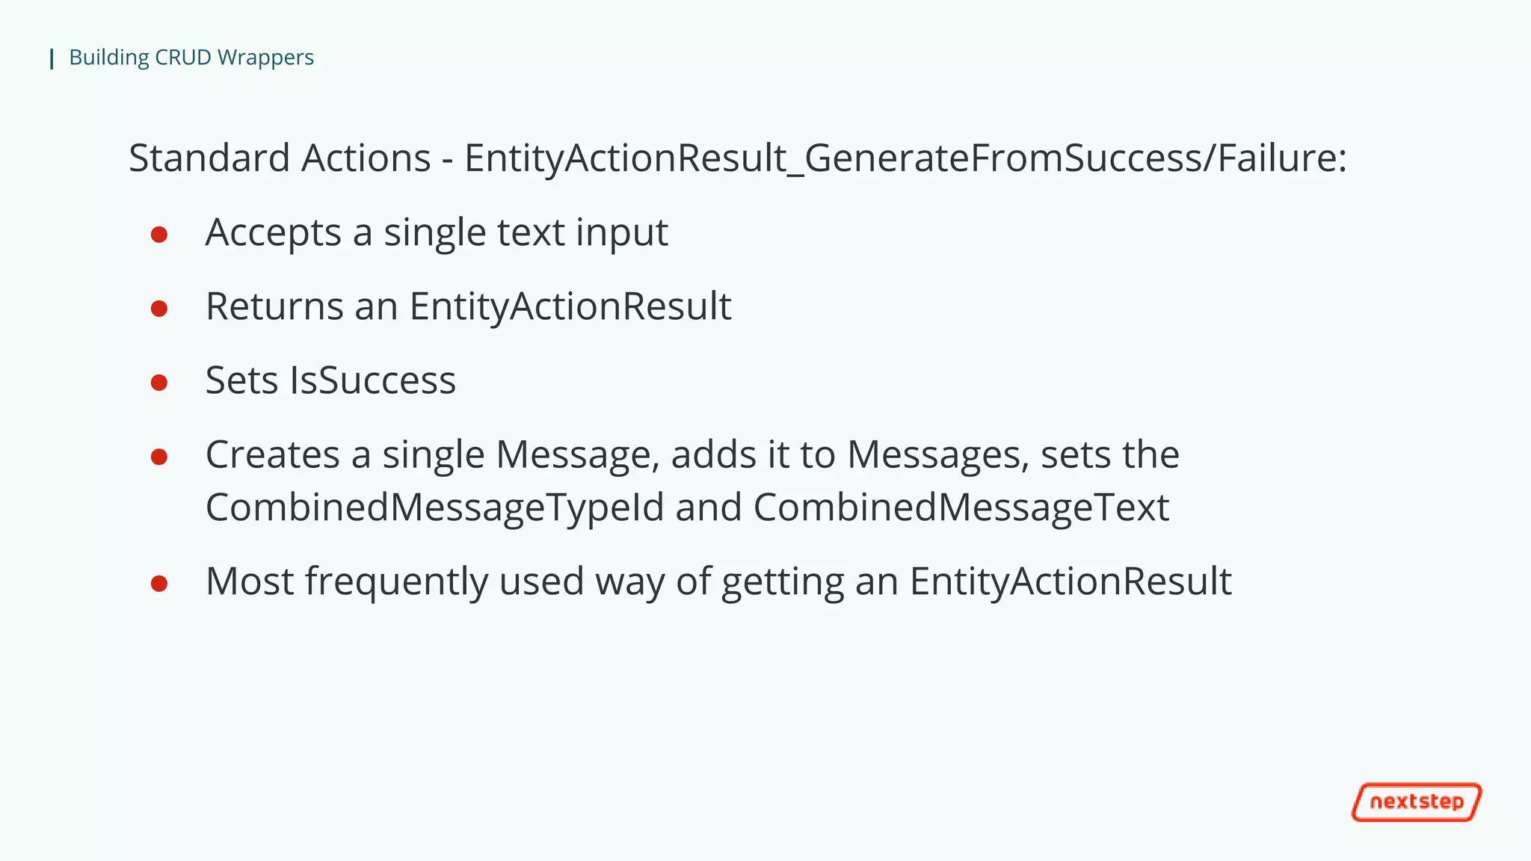Viewport: 1531px width, 861px height.
Task: Click EntityActionResult_GenerateFromSuccess/Failure in title
Action: pyautogui.click(x=905, y=158)
